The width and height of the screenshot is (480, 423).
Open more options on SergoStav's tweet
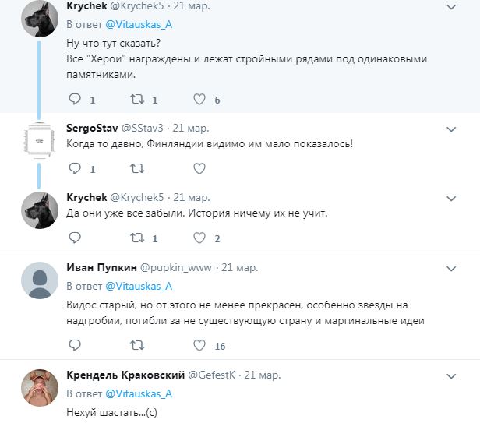pyautogui.click(x=450, y=128)
